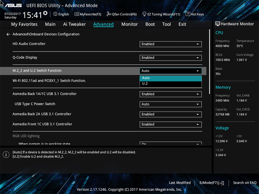
Task: Switch to Main tab
Action: click(50, 24)
